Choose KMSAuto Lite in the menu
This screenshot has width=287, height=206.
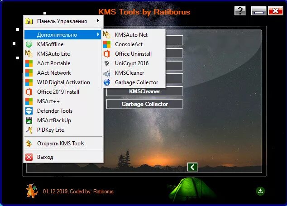pyautogui.click(x=63, y=54)
